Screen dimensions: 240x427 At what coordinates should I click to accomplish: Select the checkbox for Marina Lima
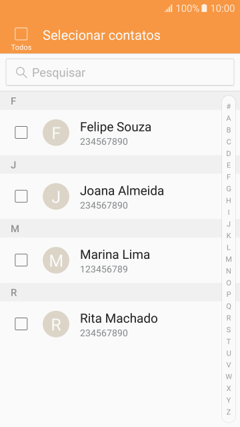21,260
